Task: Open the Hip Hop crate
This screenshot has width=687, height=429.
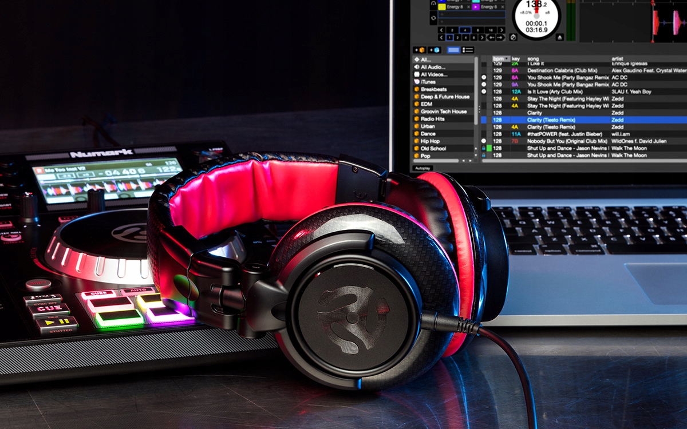Action: tap(444, 141)
